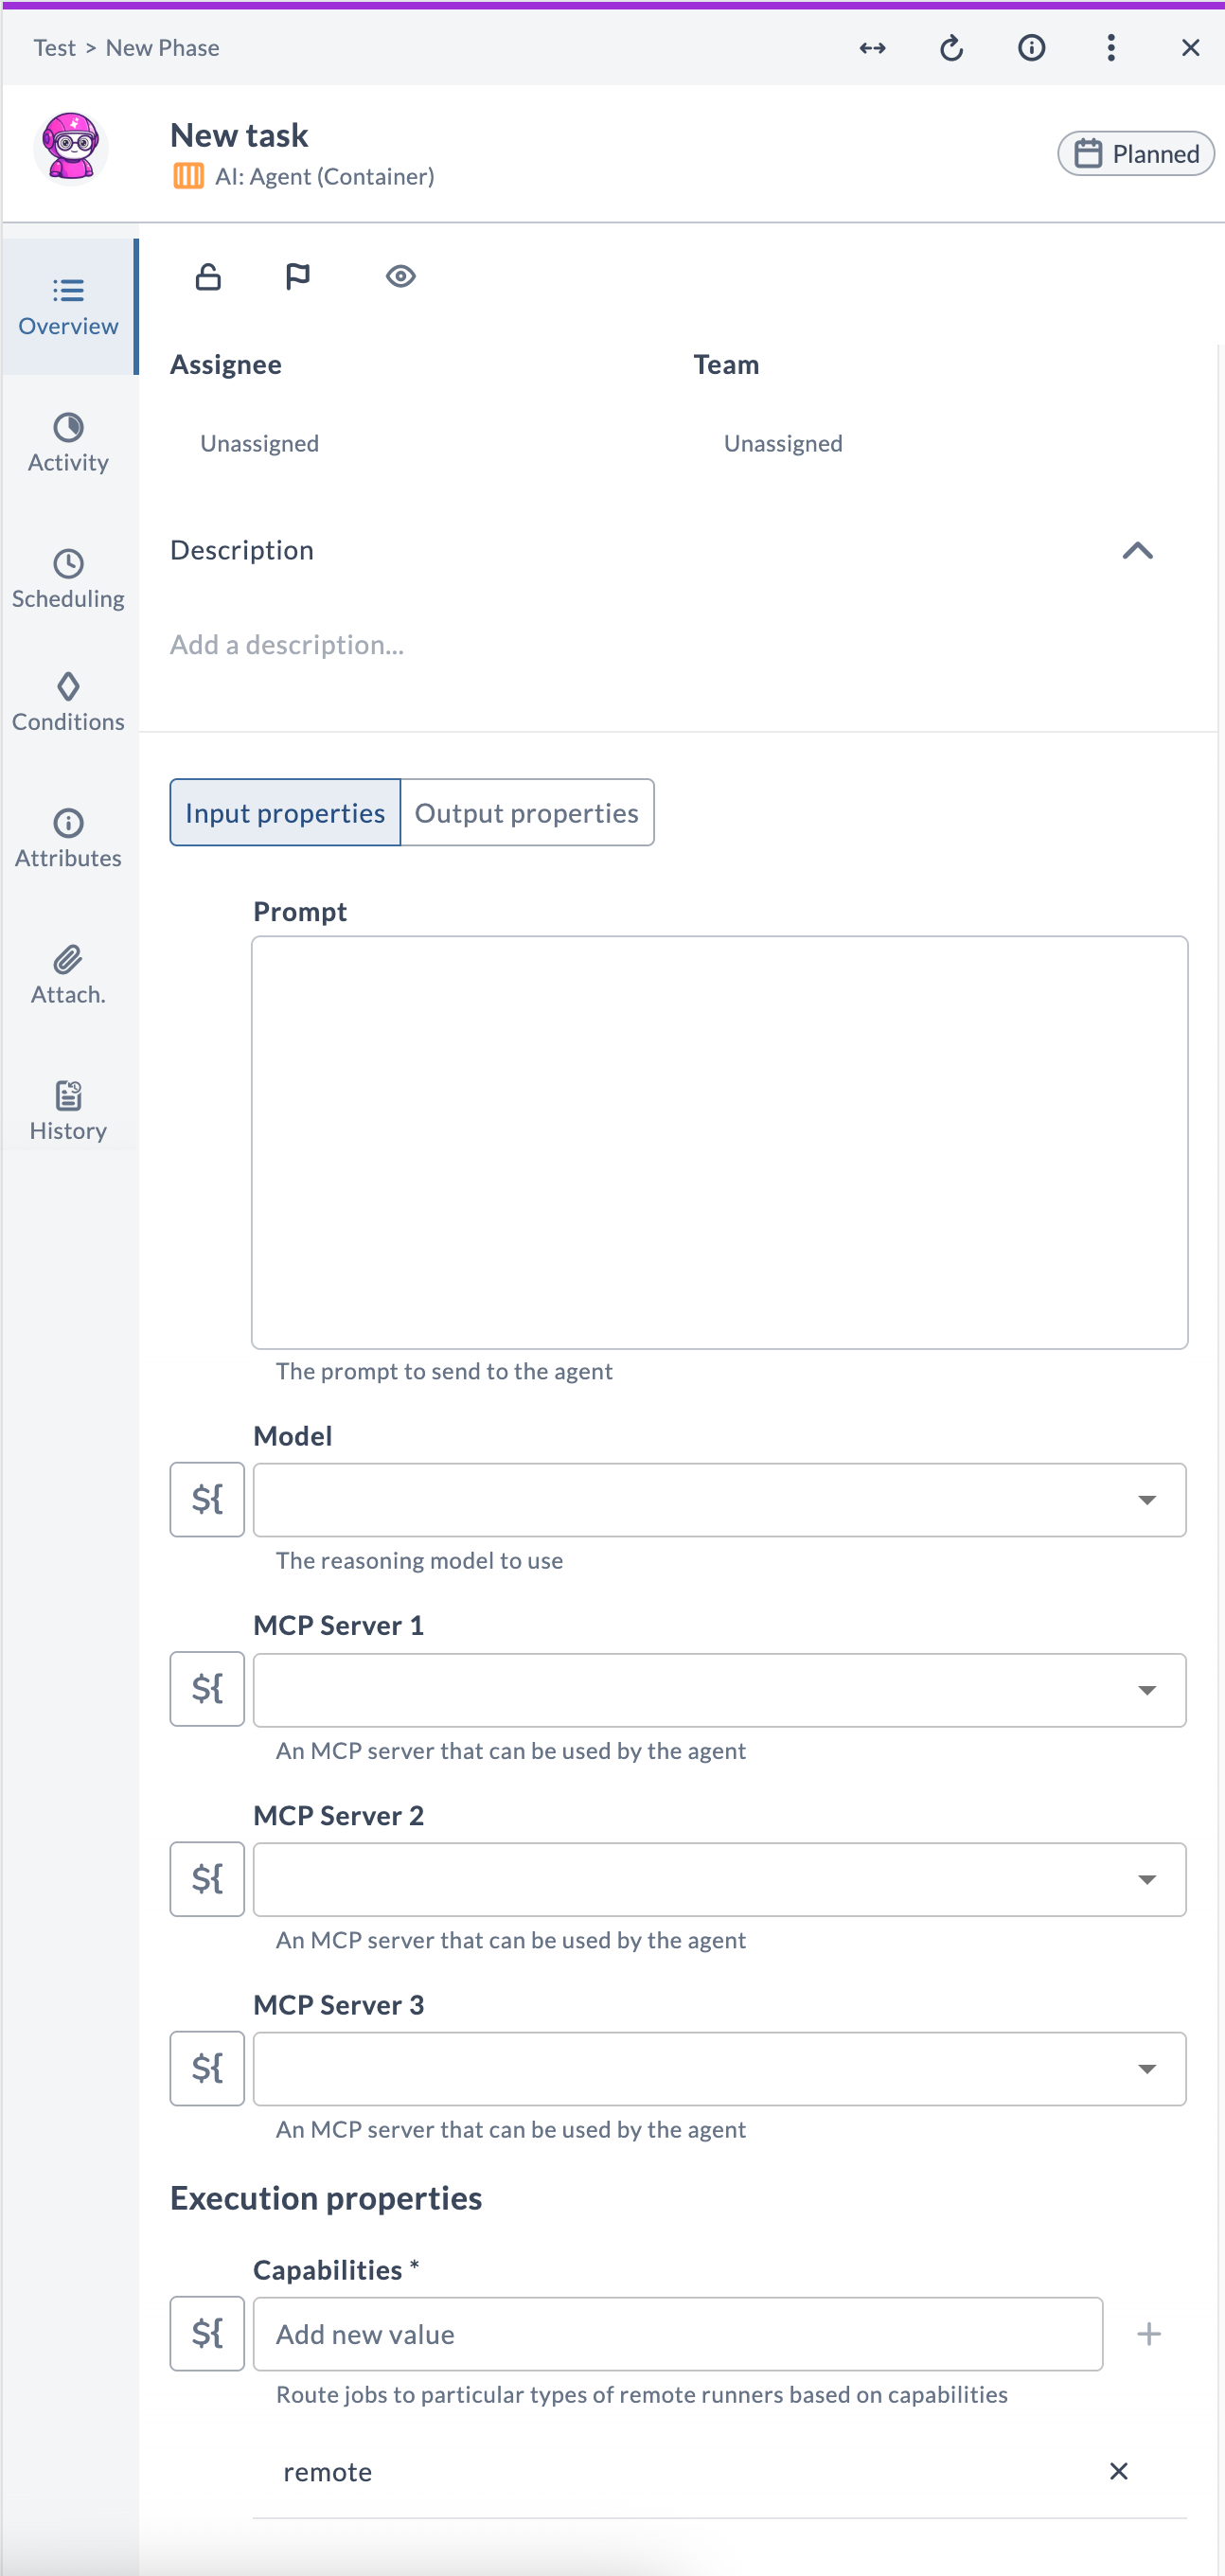Open the info circle icon in header
This screenshot has height=2576, width=1225.
[x=1031, y=48]
